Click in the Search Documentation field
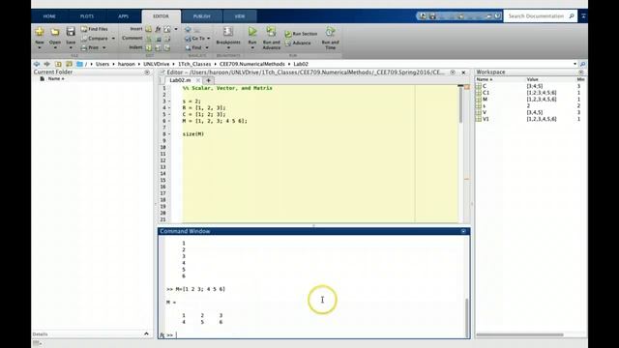The height and width of the screenshot is (348, 619). [536, 16]
